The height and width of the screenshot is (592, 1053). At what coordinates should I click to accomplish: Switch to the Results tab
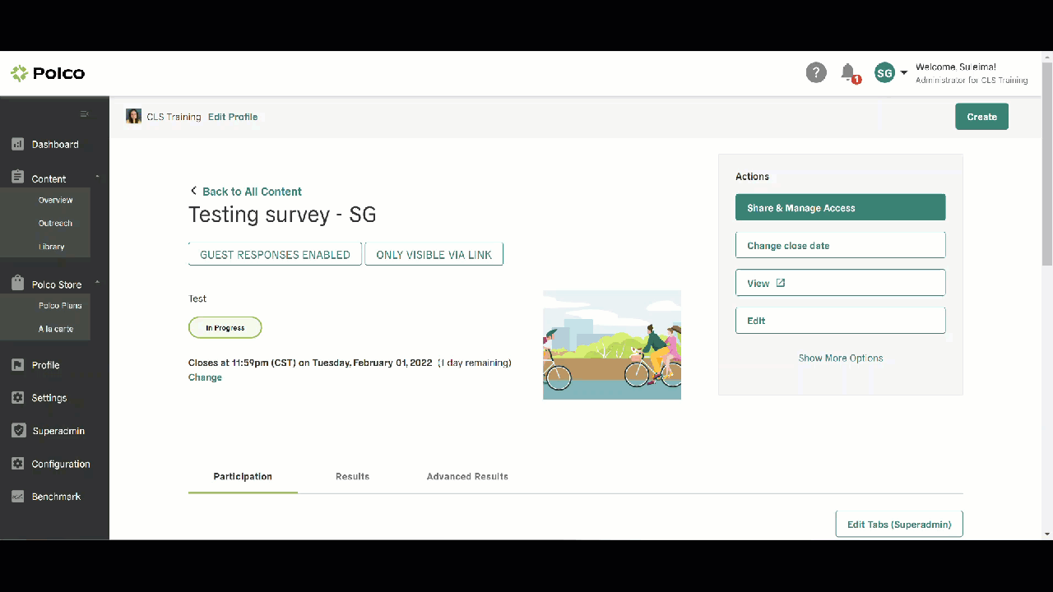(x=352, y=477)
